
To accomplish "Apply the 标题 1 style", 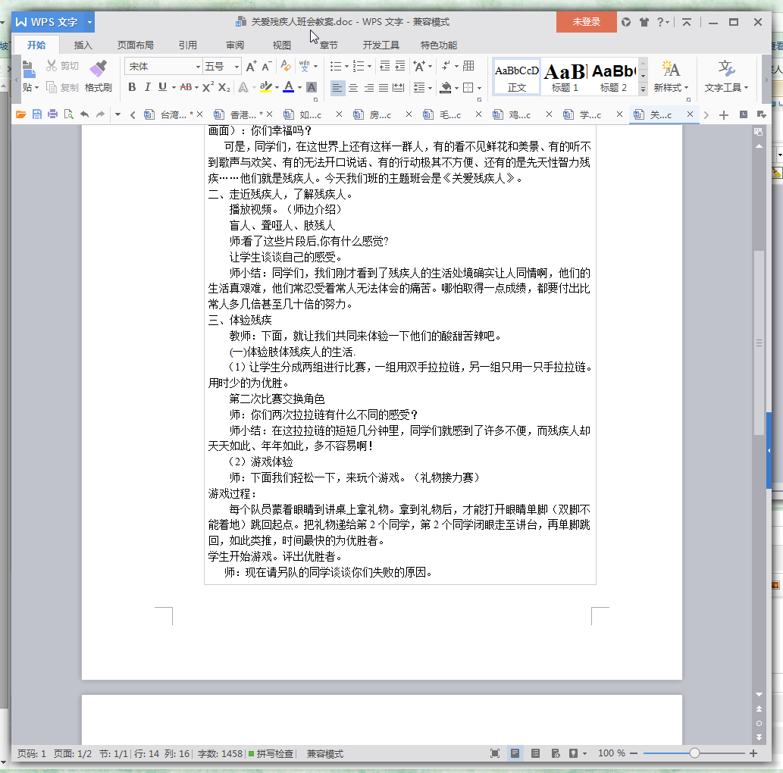I will pyautogui.click(x=565, y=77).
